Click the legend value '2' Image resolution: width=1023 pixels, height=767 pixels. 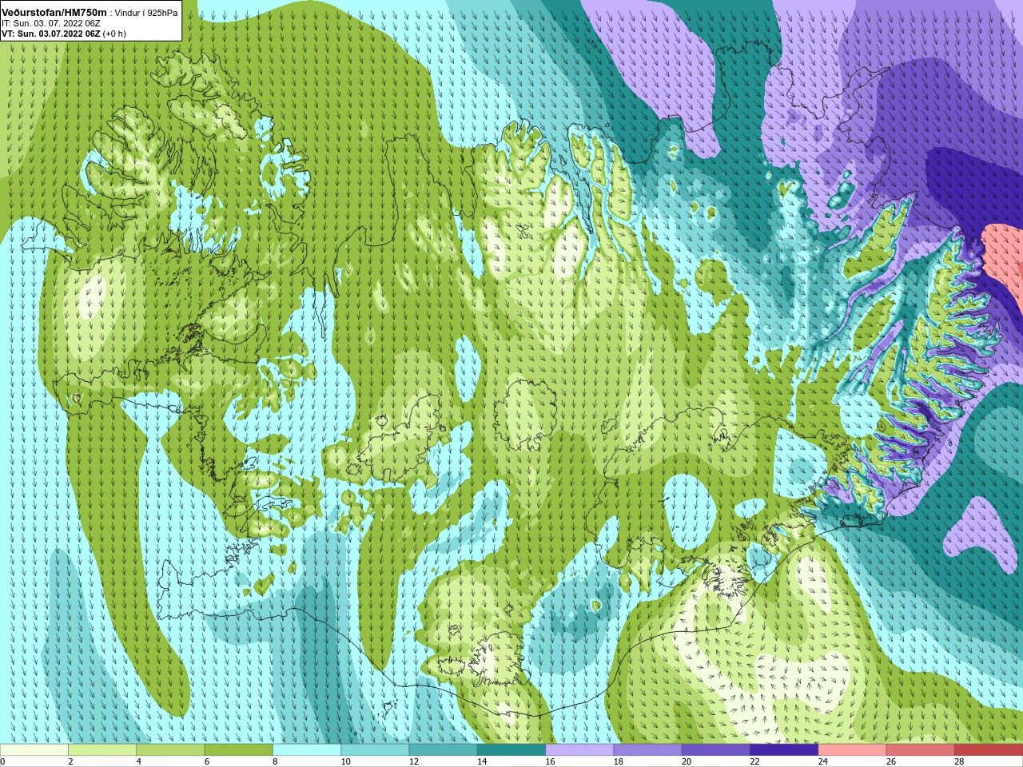tap(70, 761)
